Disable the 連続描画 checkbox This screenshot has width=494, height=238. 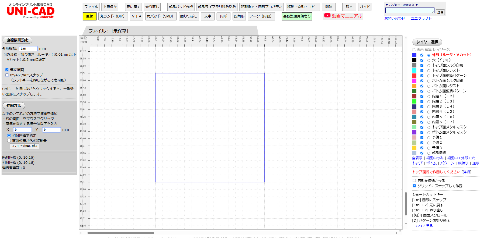click(7, 70)
